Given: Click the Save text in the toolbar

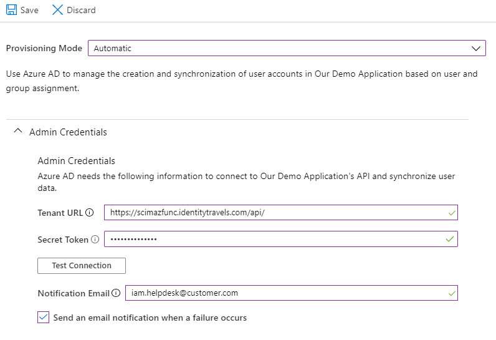Looking at the screenshot, I should pyautogui.click(x=29, y=11).
